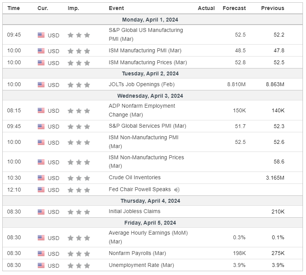Open ISM Manufacturing Prices (Mar) event
Screen dimensions: 306x275
click(148, 62)
